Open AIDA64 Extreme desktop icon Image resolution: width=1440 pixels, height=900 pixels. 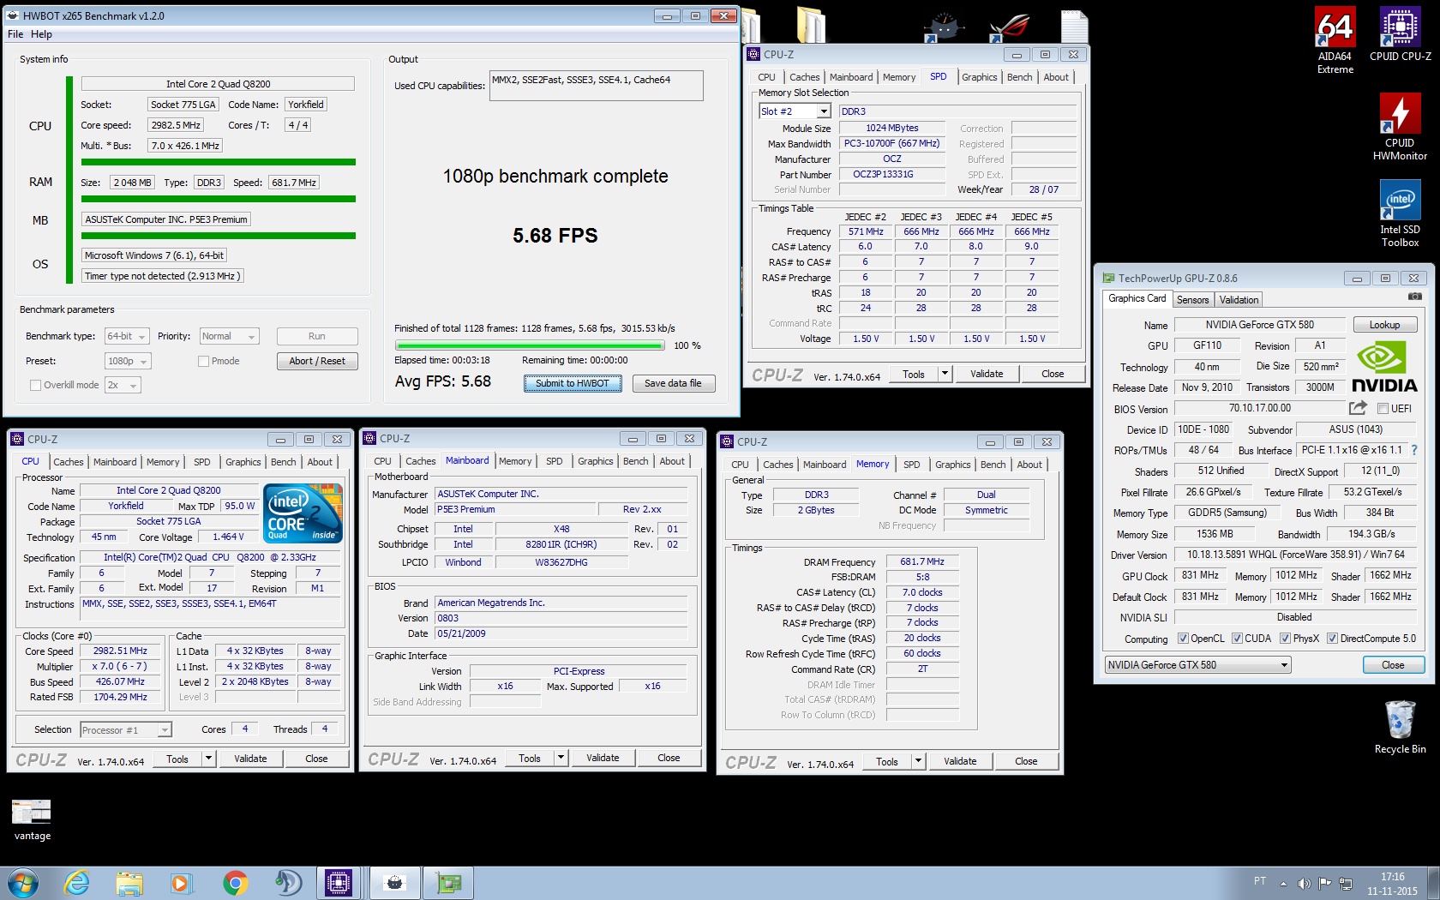1335,40
